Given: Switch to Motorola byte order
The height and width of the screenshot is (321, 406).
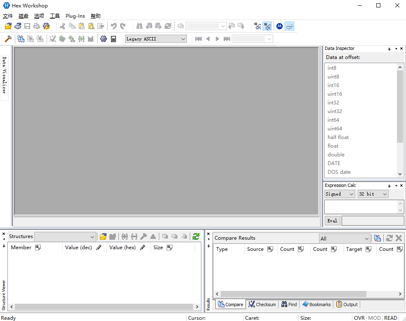Looking at the screenshot, I should 279,26.
